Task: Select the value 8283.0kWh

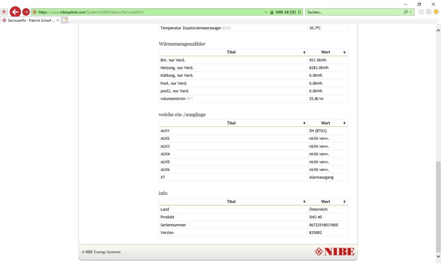Action: point(319,68)
